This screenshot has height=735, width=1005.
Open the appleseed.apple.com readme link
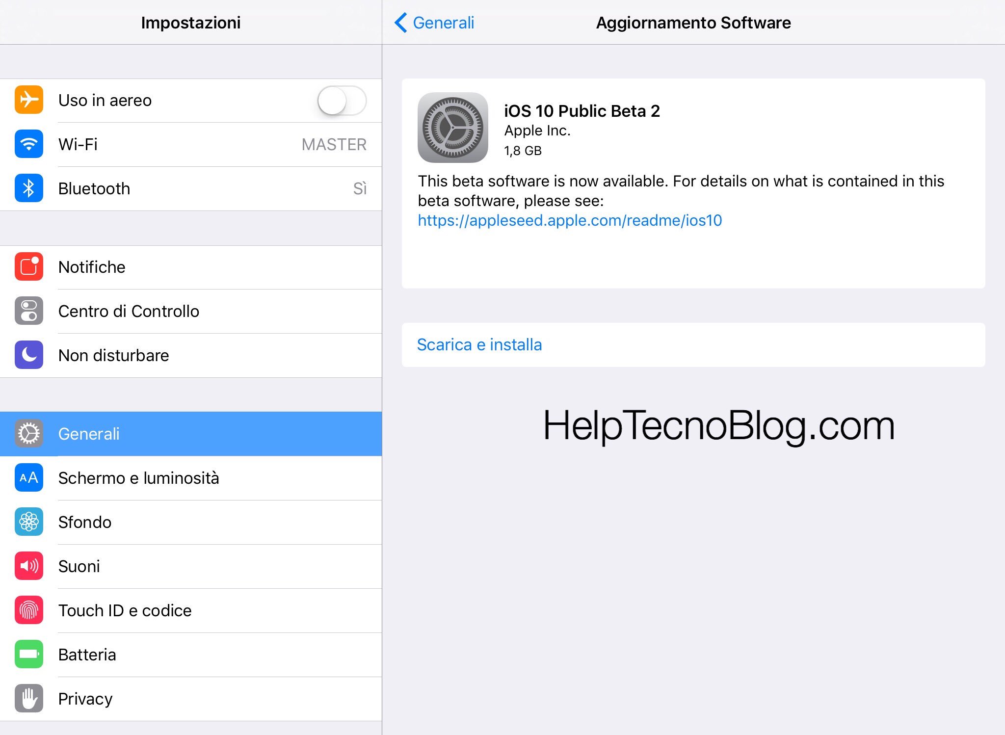(570, 220)
